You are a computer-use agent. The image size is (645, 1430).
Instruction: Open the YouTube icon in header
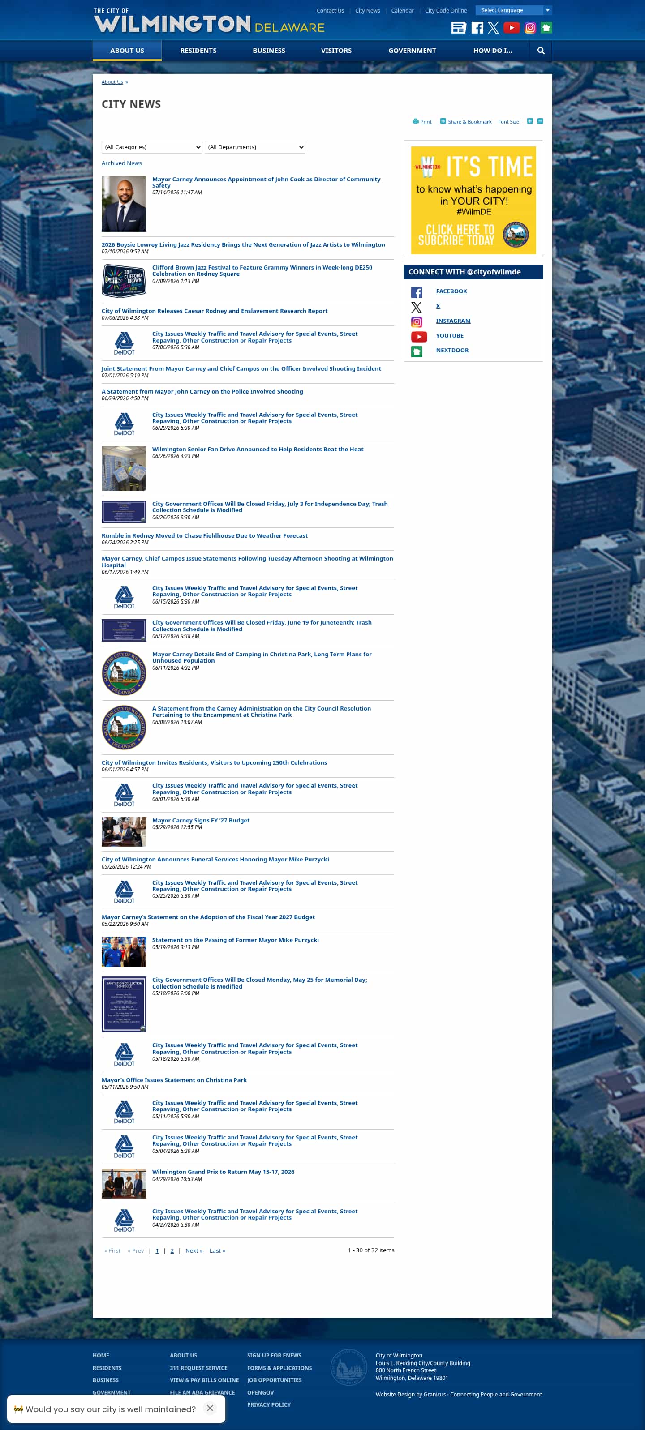(512, 28)
